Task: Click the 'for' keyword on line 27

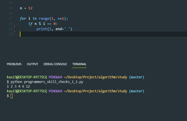Action: (x=23, y=19)
